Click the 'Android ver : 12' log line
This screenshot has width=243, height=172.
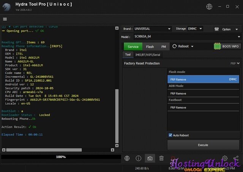pyautogui.click(x=19, y=84)
